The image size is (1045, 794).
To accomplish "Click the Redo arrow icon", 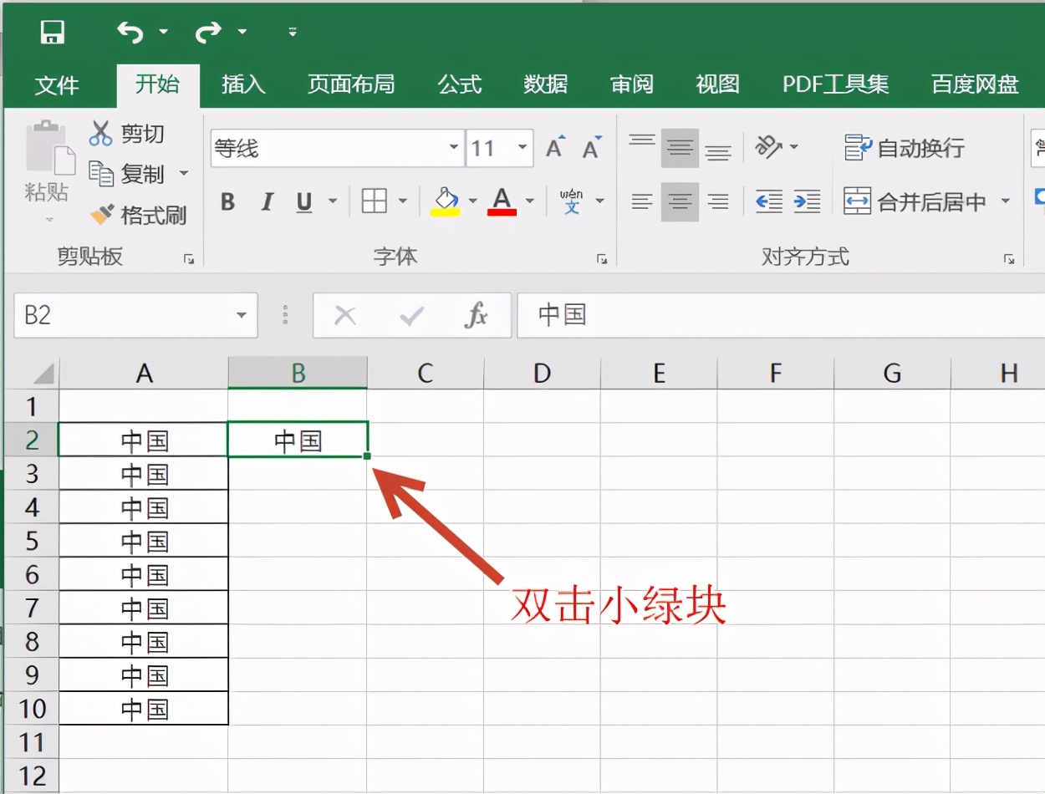I will coord(208,32).
